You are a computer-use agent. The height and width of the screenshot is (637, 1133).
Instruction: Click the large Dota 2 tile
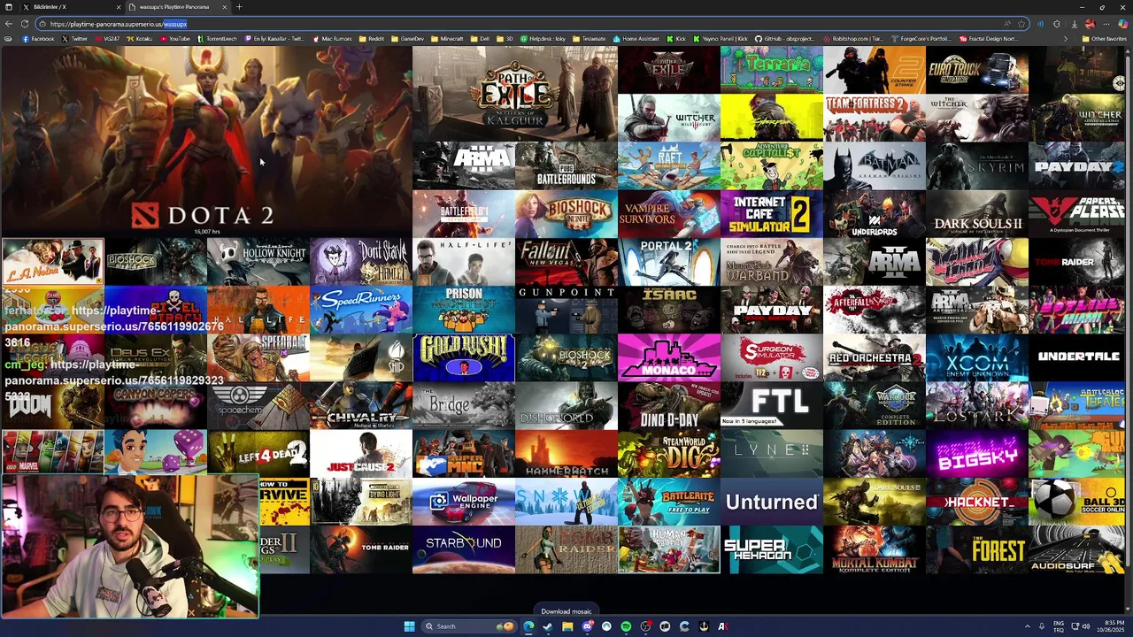coord(206,142)
